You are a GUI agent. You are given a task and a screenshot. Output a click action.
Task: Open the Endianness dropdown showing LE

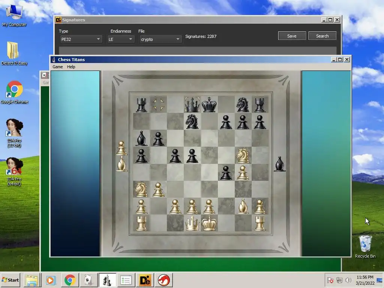click(x=121, y=39)
